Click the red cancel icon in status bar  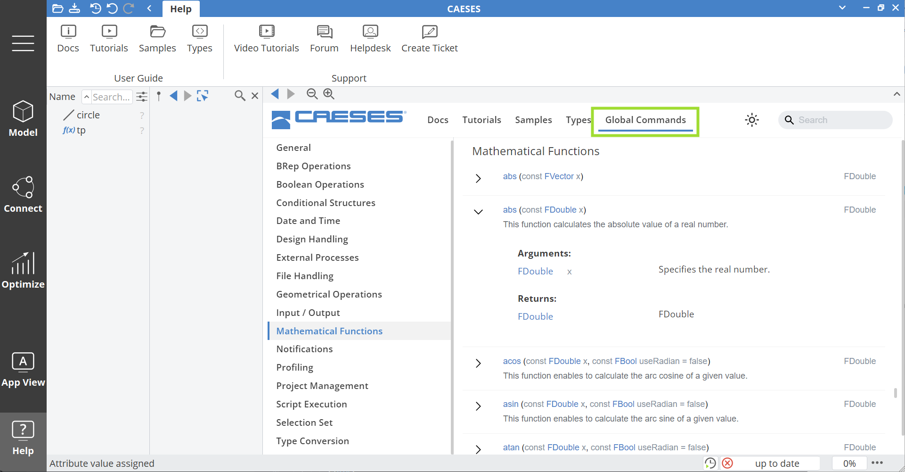point(727,464)
